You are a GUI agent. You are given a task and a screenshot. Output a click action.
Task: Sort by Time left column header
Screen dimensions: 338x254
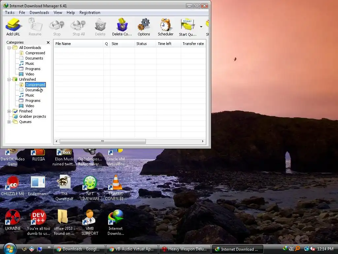(x=168, y=44)
